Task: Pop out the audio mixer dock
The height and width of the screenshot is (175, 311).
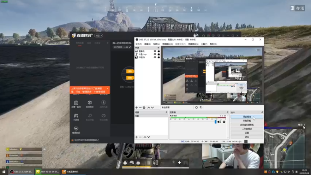Action: [x=227, y=112]
